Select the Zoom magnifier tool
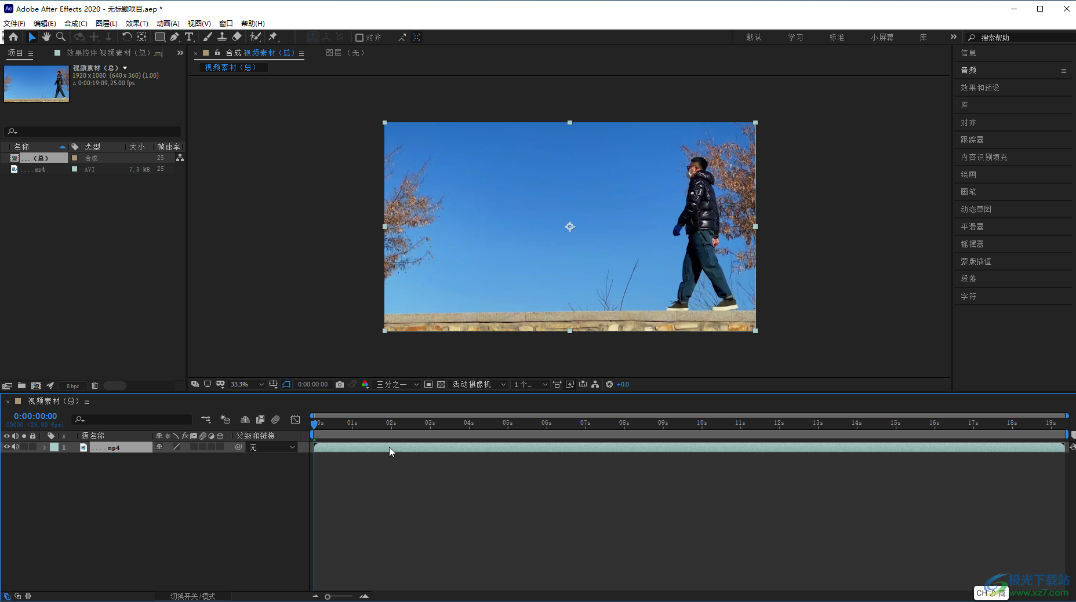Viewport: 1076px width, 602px height. pos(61,37)
